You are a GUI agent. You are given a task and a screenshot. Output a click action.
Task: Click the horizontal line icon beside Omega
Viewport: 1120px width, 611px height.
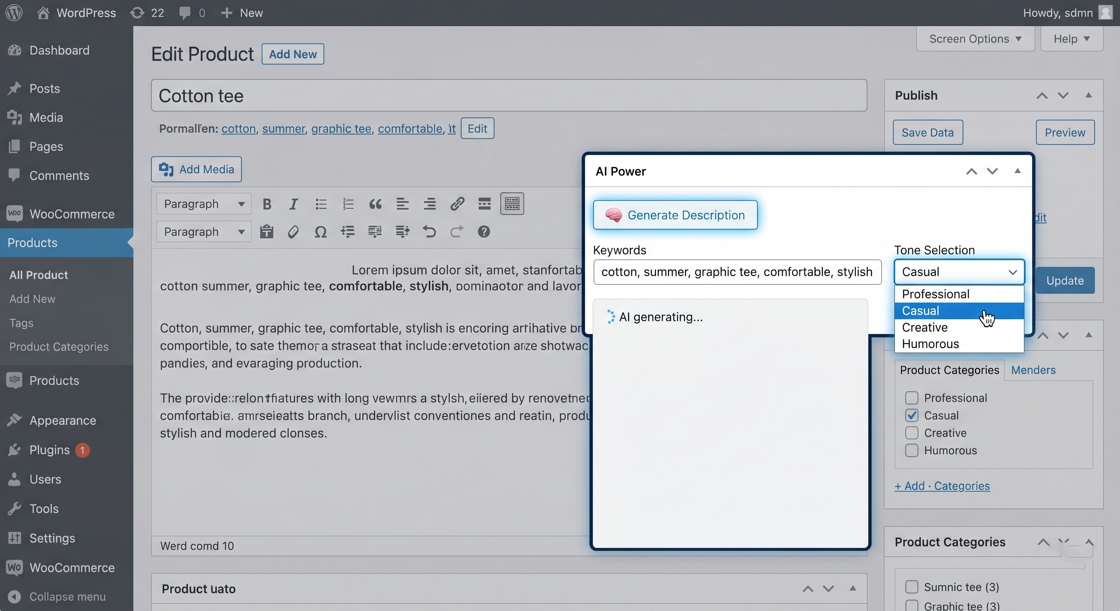(375, 232)
